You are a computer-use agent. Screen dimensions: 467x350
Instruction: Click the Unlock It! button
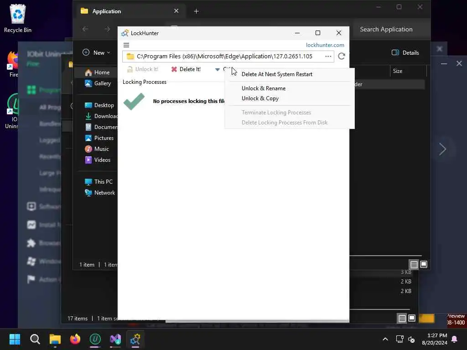coord(143,69)
